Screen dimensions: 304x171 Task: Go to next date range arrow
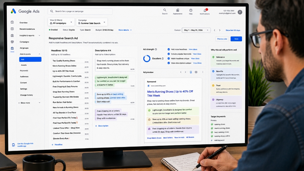coord(220,30)
